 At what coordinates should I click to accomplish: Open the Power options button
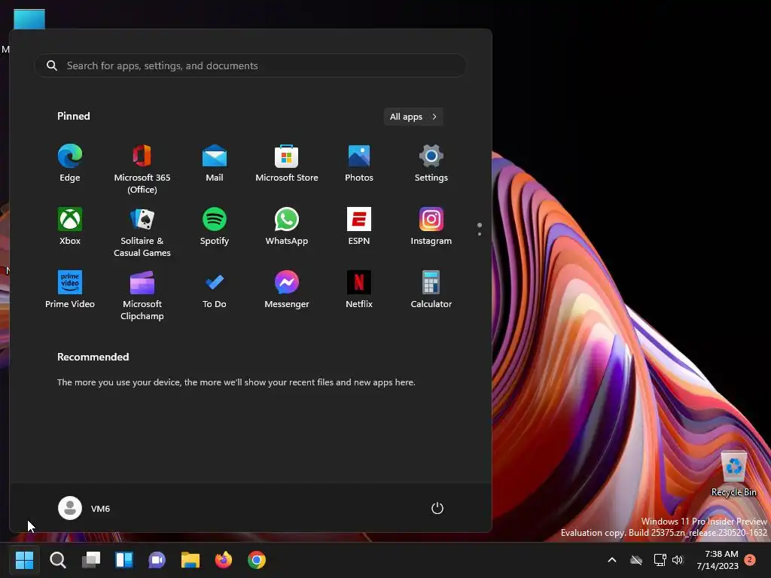tap(437, 508)
